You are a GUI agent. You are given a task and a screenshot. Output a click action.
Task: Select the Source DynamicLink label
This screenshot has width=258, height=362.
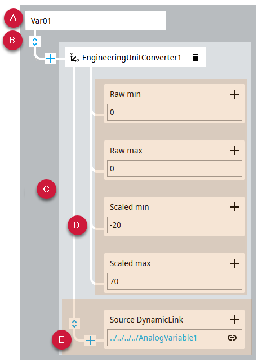pos(146,320)
